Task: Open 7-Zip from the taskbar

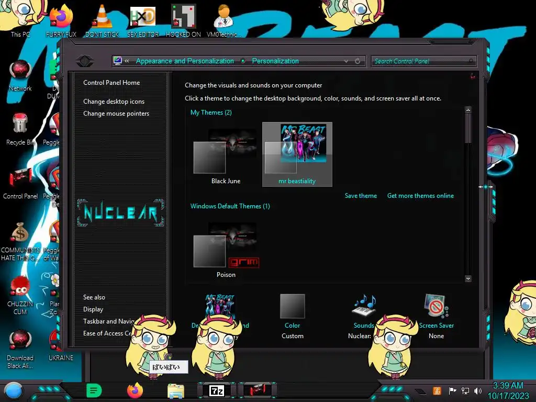Action: [x=217, y=390]
